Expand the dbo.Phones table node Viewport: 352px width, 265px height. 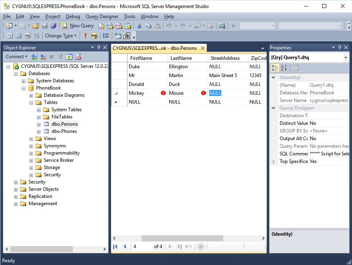39,132
